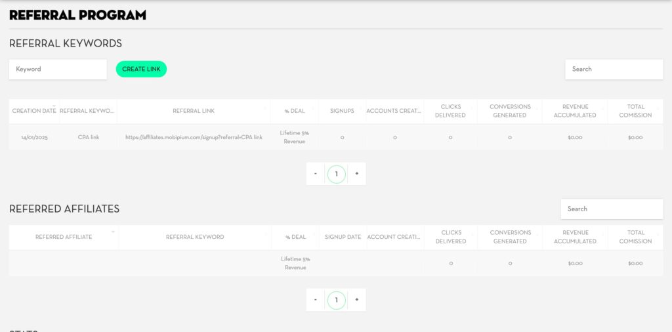The height and width of the screenshot is (332, 672).
Task: Sort Referred Affiliates by Conversions Generated column
Action: pos(511,237)
